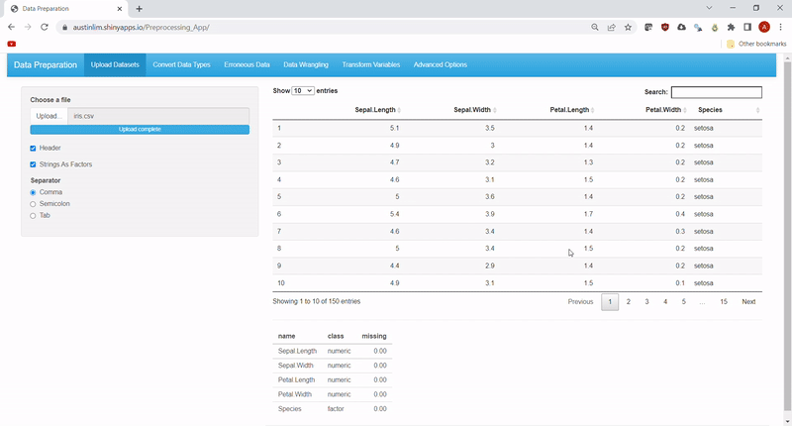Screen dimensions: 792x426
Task: Open the profile avatar labeled A
Action: point(764,28)
